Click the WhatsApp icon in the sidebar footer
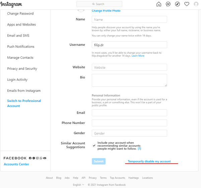201x188 pixels. [41, 158]
